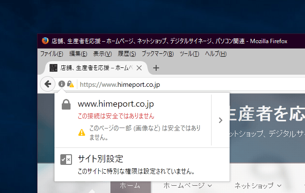Open the 履歴(S) menu
This screenshot has height=193, width=305.
tap(126, 54)
